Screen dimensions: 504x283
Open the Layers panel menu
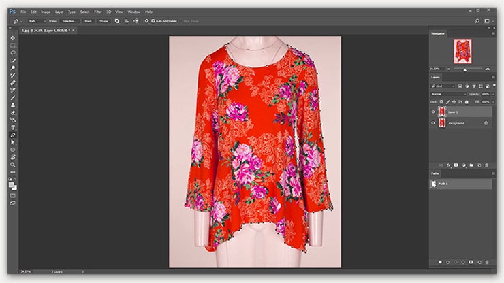point(493,77)
